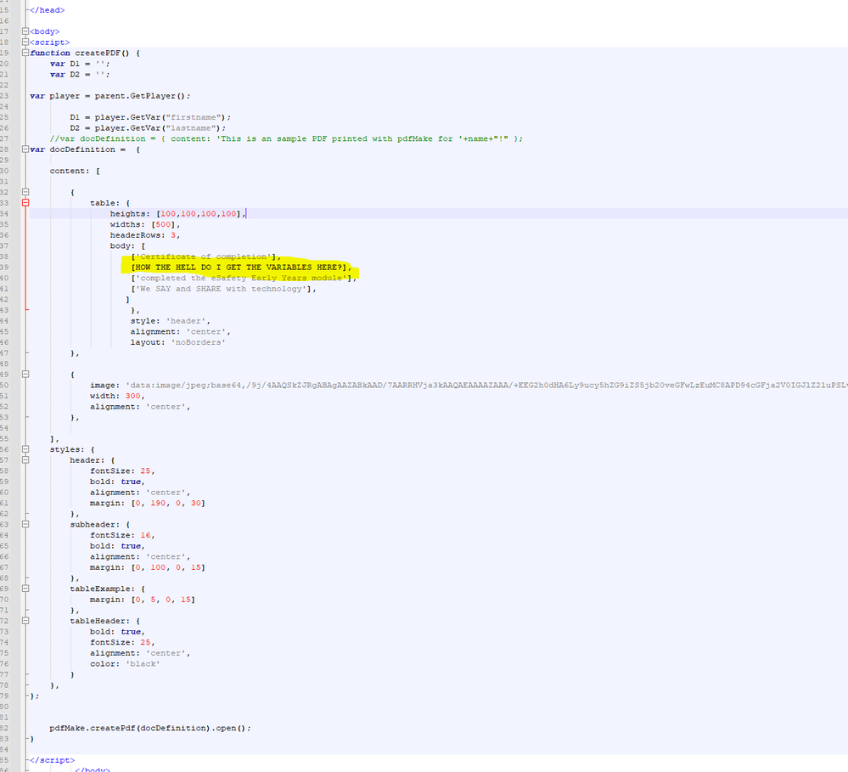Click the 'Certificate of completion' row
The width and height of the screenshot is (848, 772).
tap(205, 257)
